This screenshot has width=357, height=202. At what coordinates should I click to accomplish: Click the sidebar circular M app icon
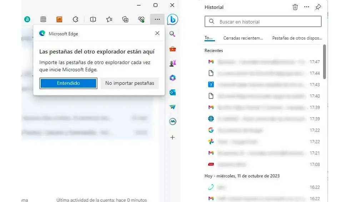click(172, 121)
